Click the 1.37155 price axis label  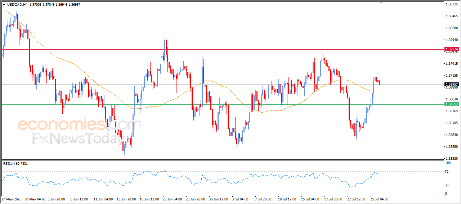(452, 76)
